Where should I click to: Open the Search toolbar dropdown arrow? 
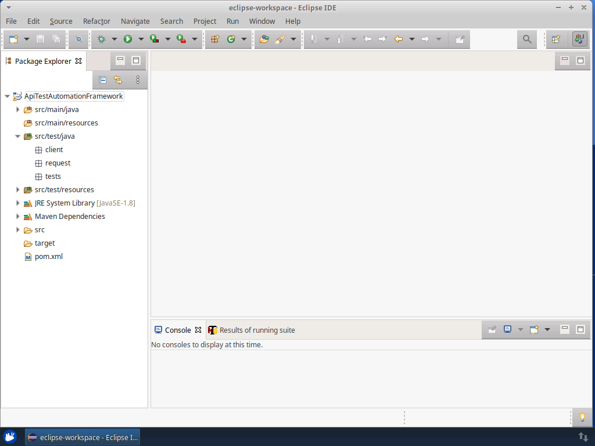293,39
